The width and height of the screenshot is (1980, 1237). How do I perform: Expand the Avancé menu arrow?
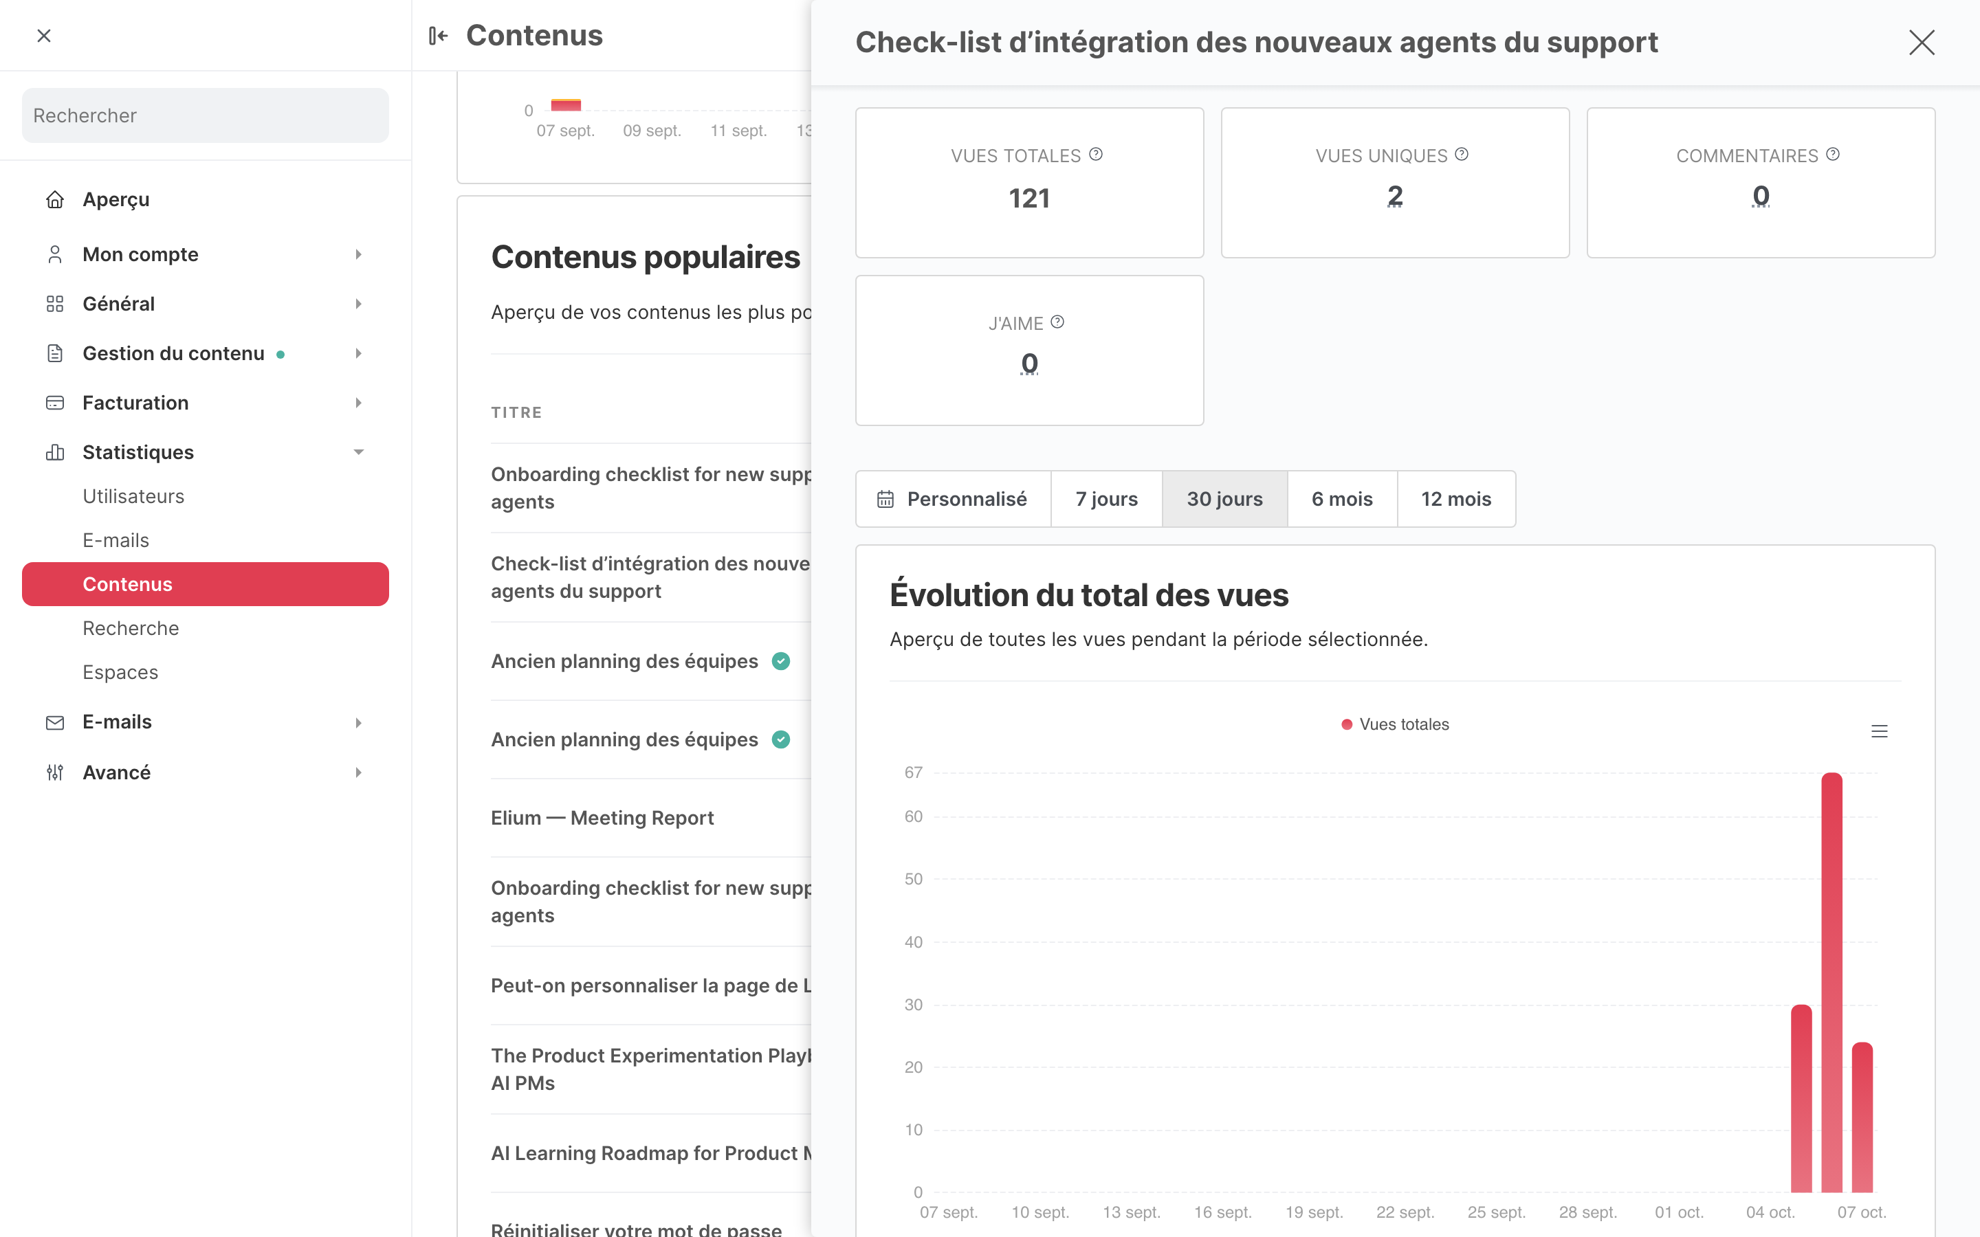pos(358,772)
